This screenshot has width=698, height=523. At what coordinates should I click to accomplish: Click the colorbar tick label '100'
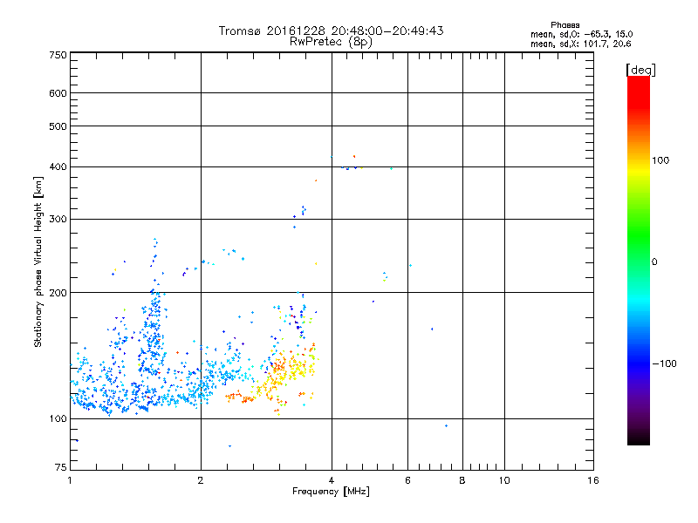click(x=660, y=160)
